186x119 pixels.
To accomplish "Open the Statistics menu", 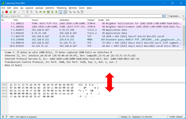I will [x=50, y=8].
